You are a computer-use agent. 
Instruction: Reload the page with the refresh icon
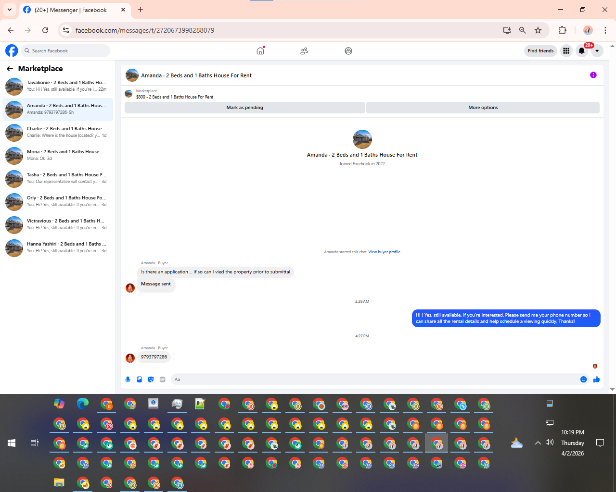(x=45, y=30)
